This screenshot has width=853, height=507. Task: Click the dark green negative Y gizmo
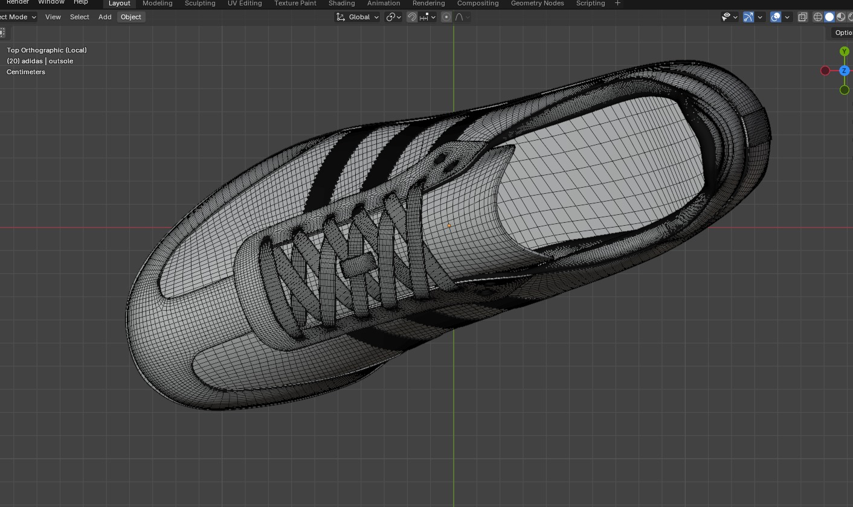coord(845,90)
